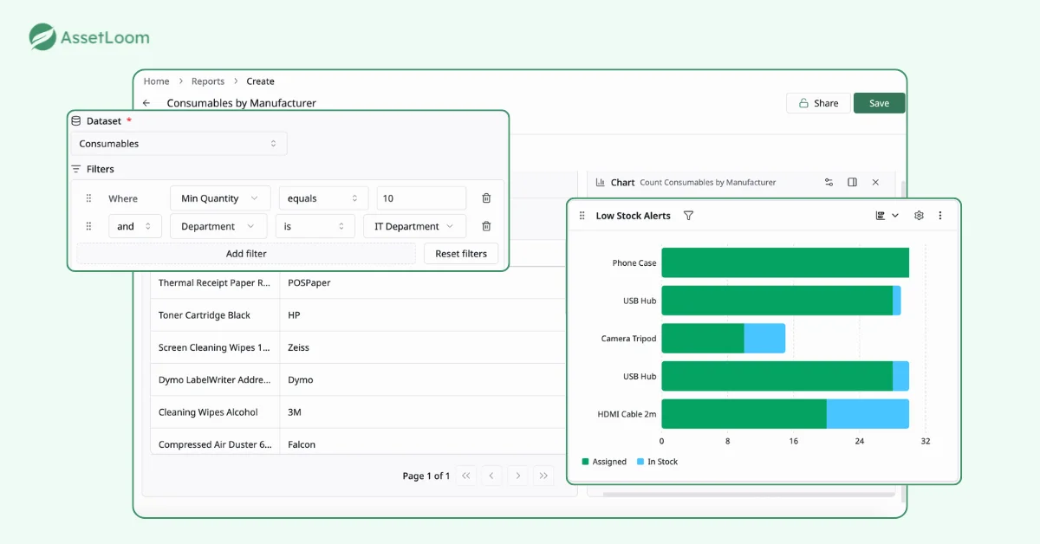This screenshot has height=544, width=1040.
Task: Grab the drag handle of the Where row
Action: 88,198
